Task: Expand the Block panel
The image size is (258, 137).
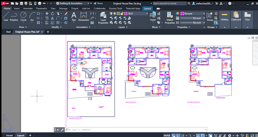Action: point(156,27)
